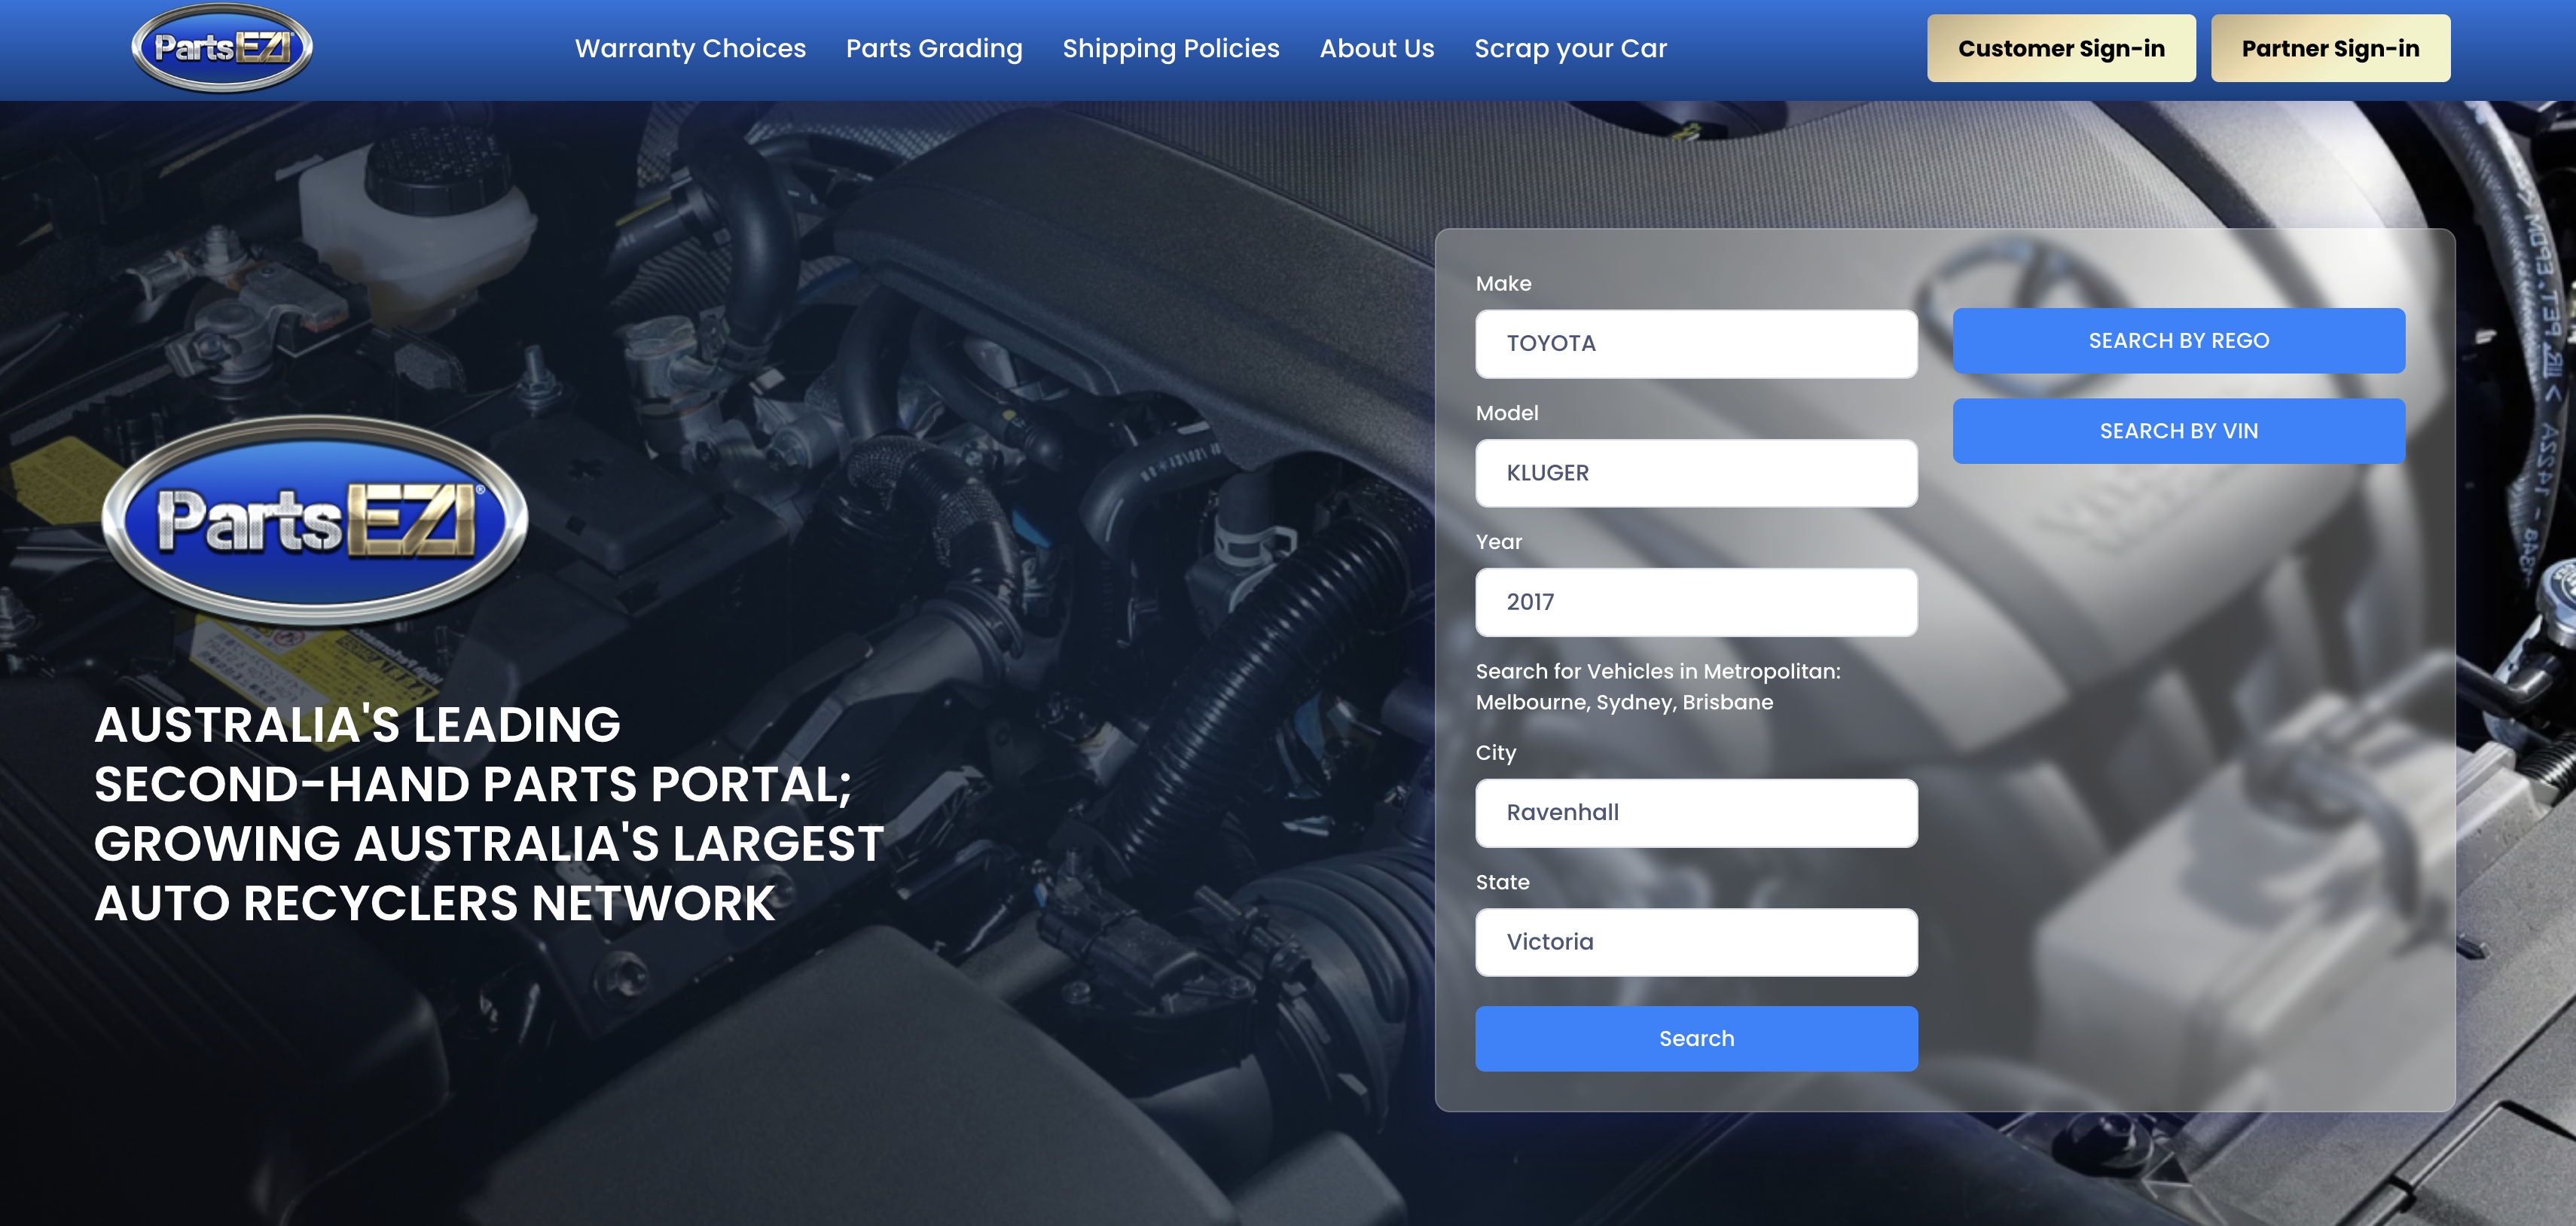This screenshot has height=1226, width=2576.
Task: Open the Parts Grading page
Action: [x=933, y=47]
